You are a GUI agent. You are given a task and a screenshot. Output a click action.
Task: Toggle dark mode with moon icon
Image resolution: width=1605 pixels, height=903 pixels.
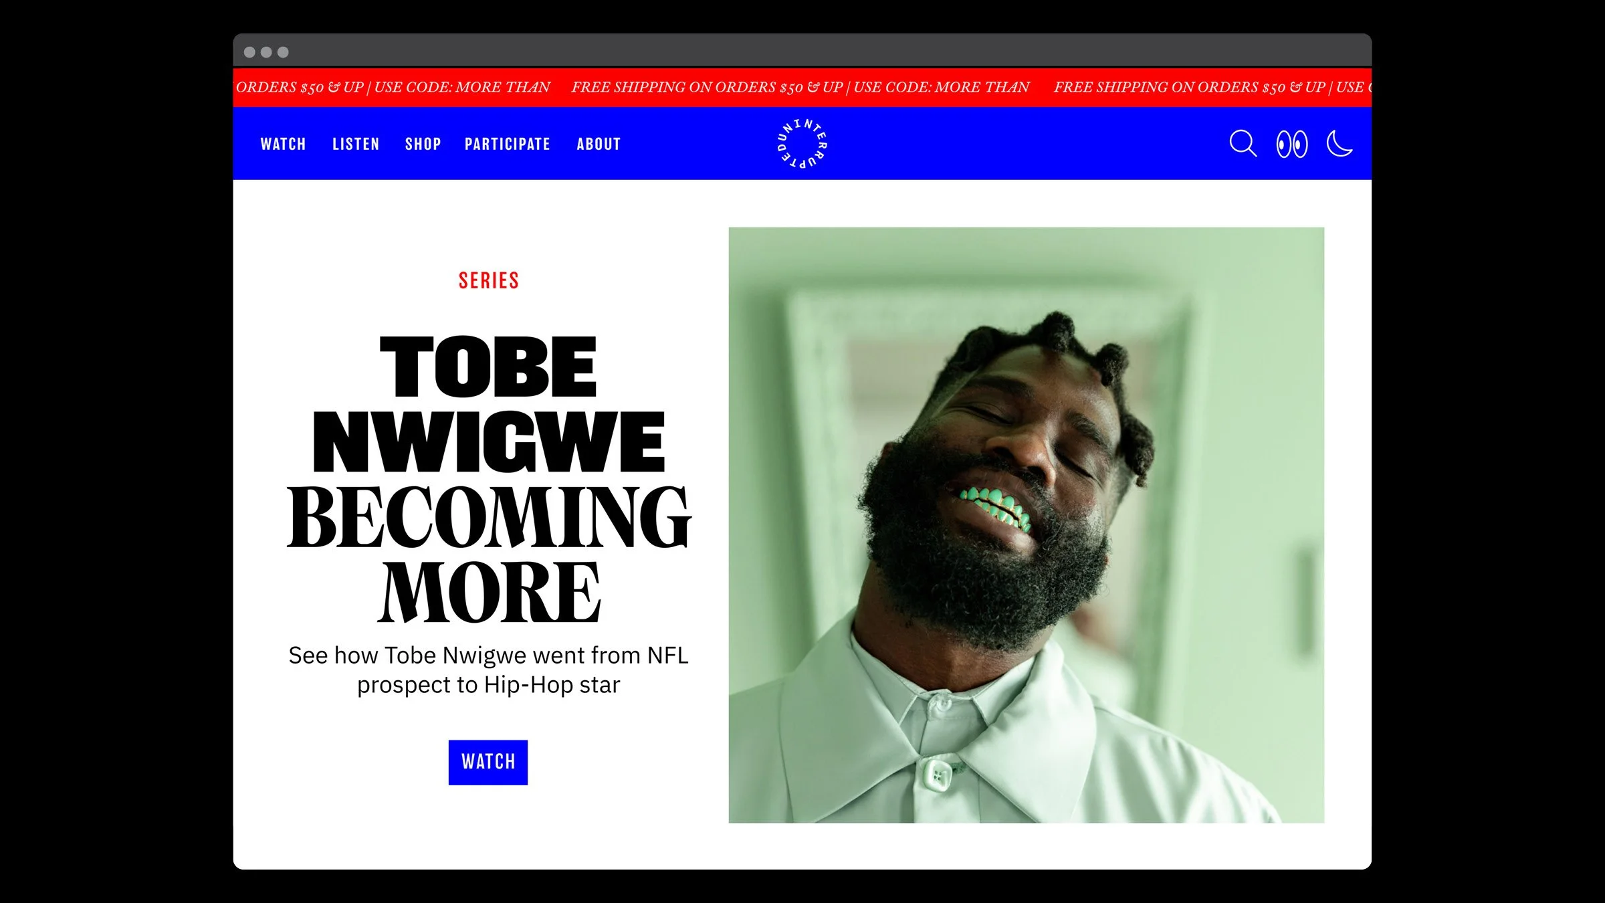pyautogui.click(x=1340, y=144)
